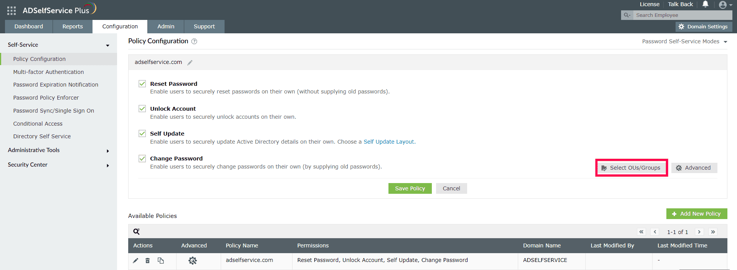Uncheck the Reset Password checkbox

click(x=142, y=83)
